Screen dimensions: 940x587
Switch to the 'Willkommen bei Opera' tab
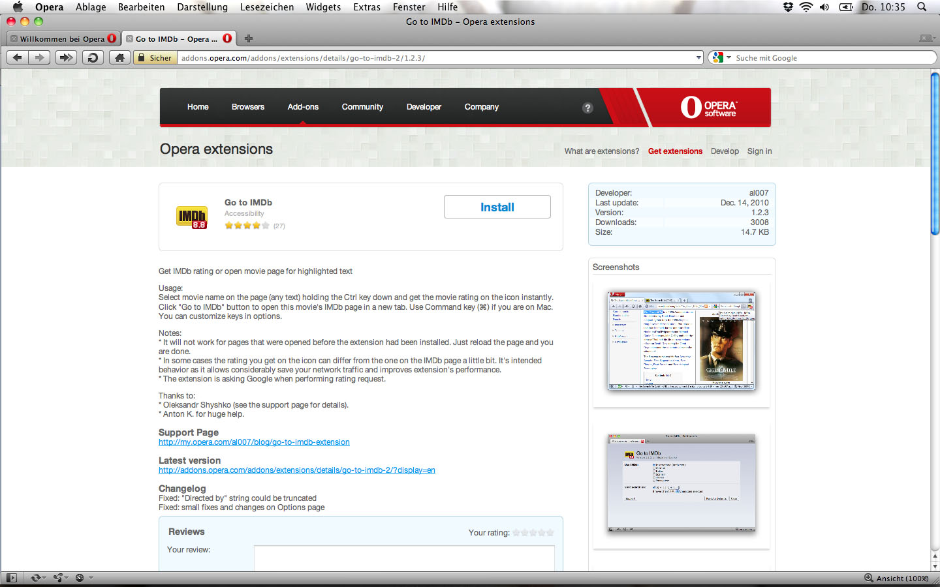(x=62, y=38)
